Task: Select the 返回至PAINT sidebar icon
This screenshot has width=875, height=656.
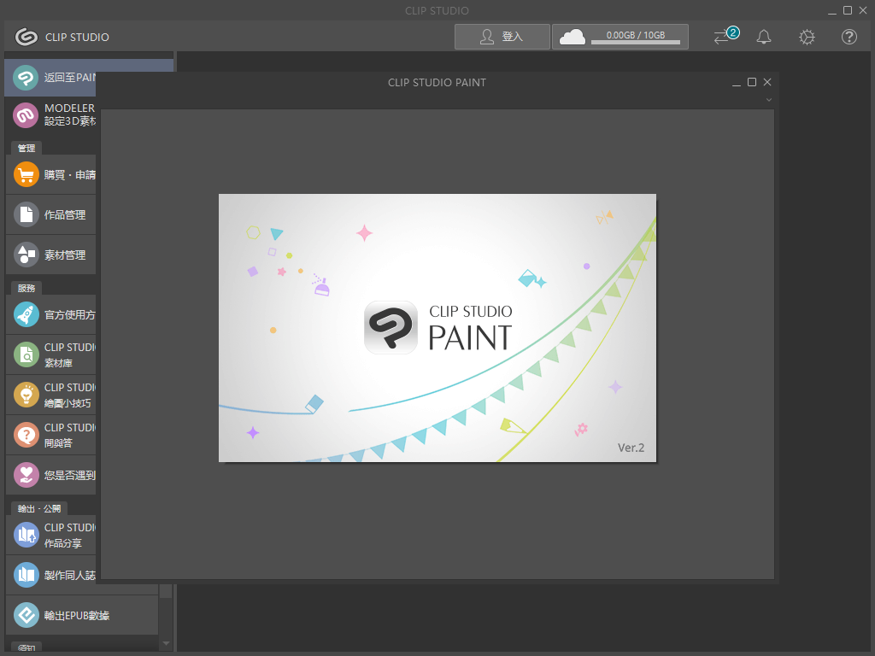Action: (x=26, y=78)
